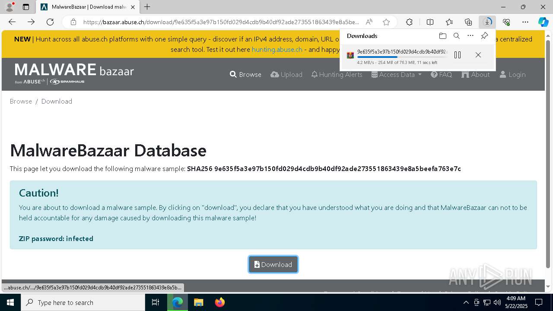Show hidden tray icons chevron
This screenshot has width=553, height=311.
(x=466, y=302)
